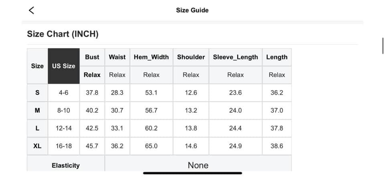
Task: Click the Elasticity row label
Action: click(66, 165)
